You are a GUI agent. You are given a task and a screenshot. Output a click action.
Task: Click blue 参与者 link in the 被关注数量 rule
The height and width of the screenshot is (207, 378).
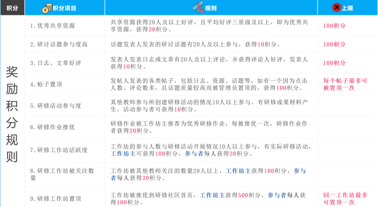coord(299,171)
